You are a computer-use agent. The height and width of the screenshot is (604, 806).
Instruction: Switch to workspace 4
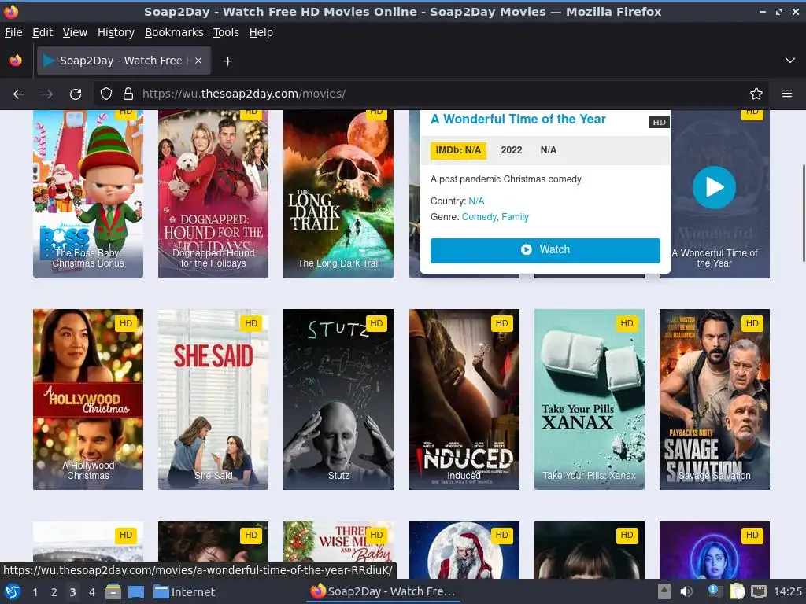tap(91, 592)
